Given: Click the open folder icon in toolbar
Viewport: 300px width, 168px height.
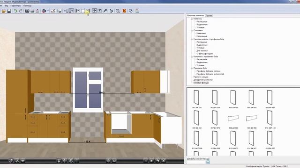Looking at the screenshot, I should click(4, 11).
